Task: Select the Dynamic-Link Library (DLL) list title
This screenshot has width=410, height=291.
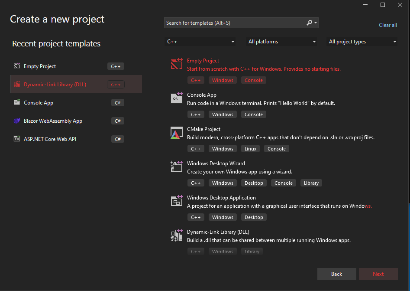Action: [x=218, y=232]
